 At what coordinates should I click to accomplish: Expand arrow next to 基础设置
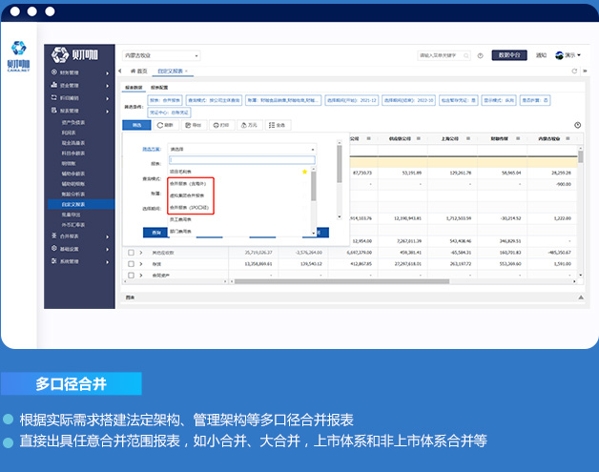tap(108, 250)
